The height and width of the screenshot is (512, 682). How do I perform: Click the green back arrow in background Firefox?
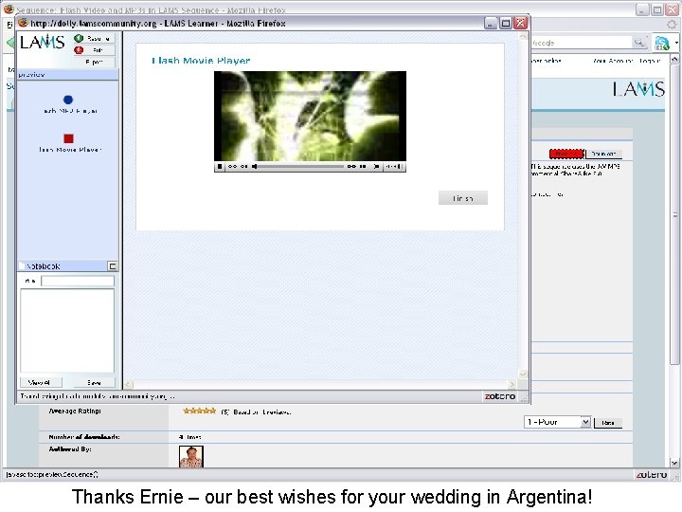click(10, 43)
